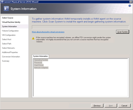The height and width of the screenshot is (110, 133).
Task: Click the wizard title bar icon
Action: tap(2, 2)
